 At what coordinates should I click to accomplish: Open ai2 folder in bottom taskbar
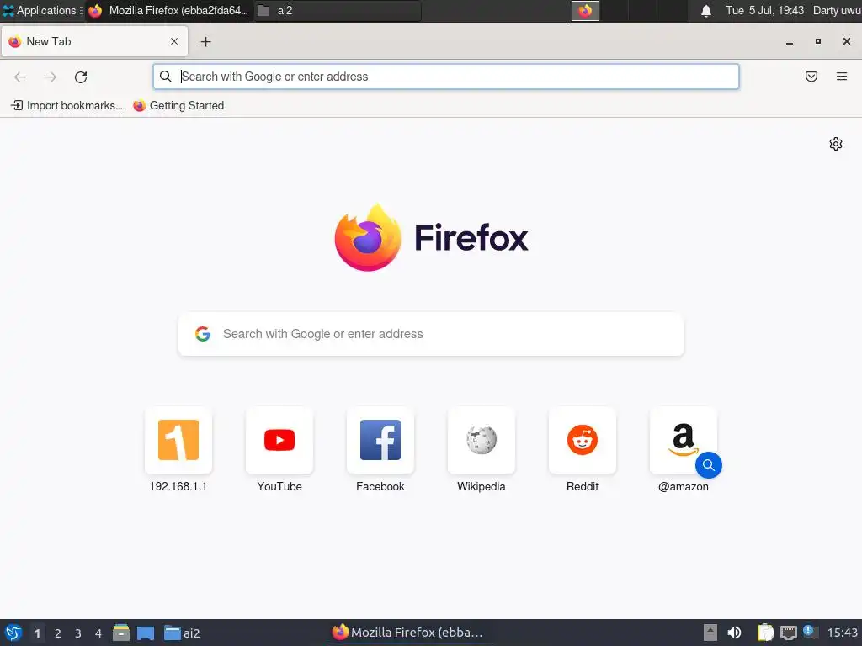tap(182, 633)
